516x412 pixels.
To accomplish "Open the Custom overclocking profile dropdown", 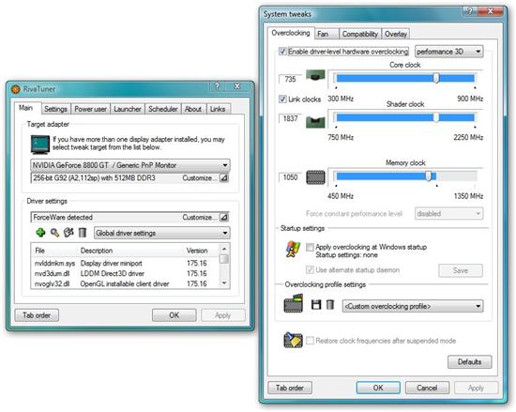I will point(413,306).
